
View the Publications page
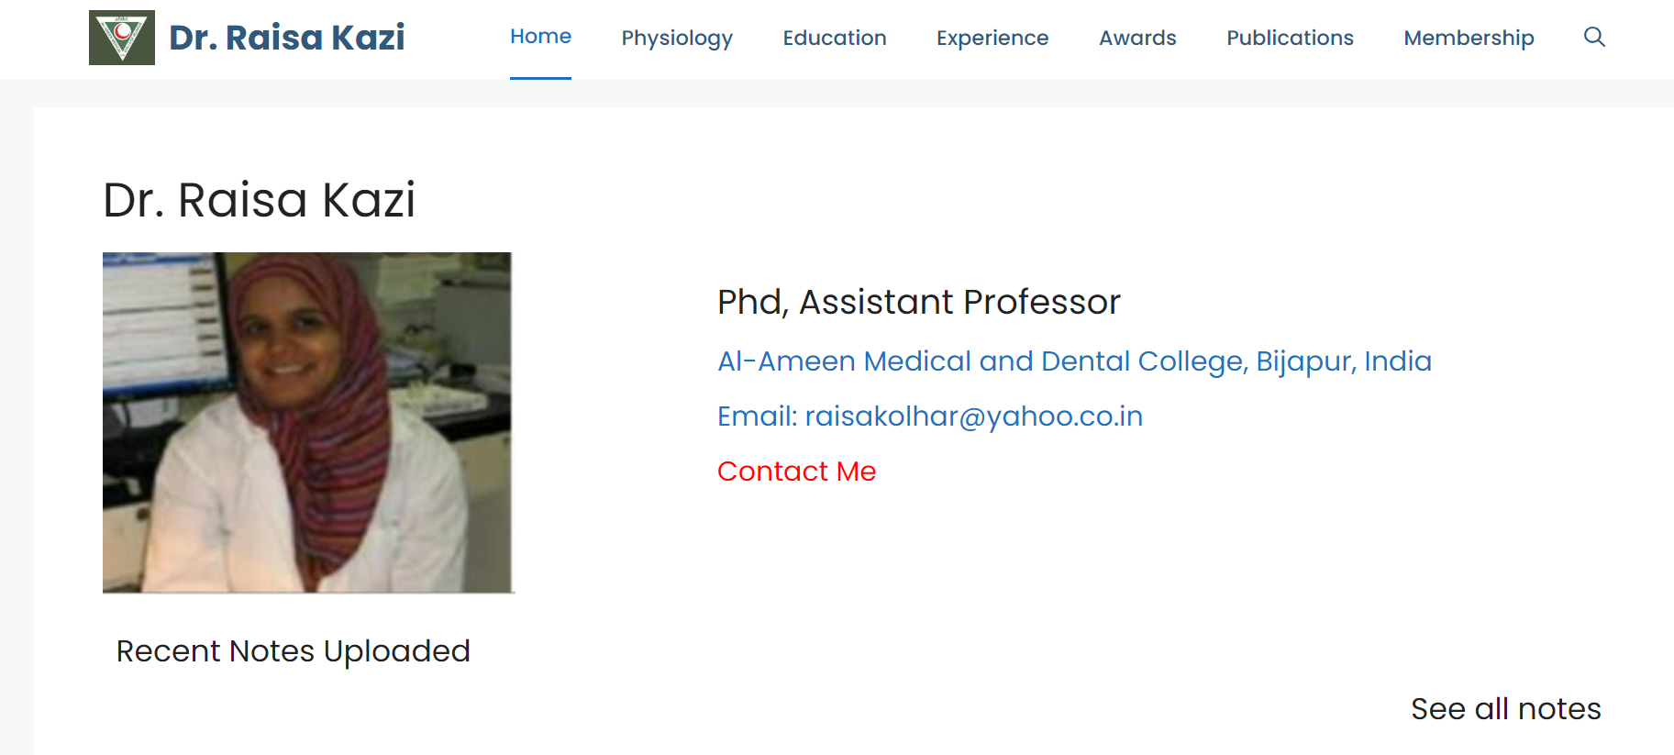click(1290, 38)
